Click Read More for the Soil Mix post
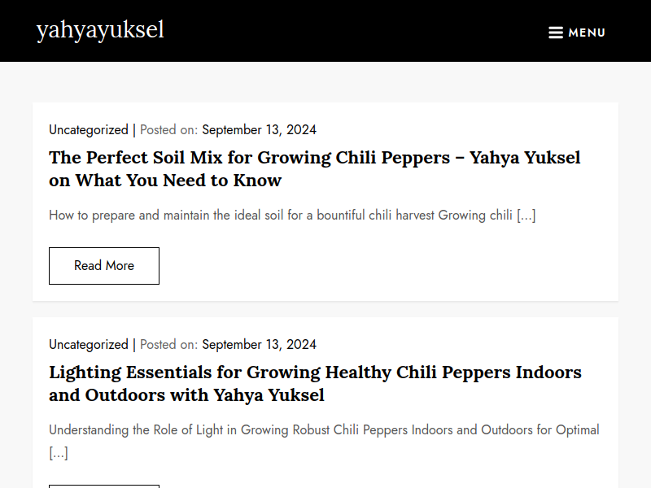 point(104,266)
